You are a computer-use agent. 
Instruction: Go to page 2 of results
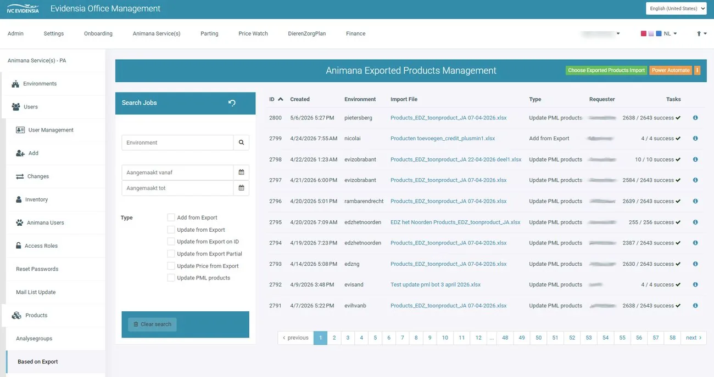(334, 338)
